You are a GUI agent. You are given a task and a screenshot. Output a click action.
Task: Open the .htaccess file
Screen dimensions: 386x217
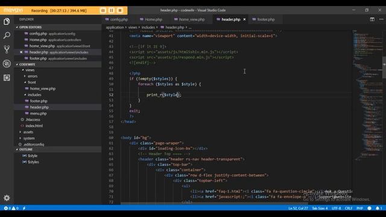57,119
